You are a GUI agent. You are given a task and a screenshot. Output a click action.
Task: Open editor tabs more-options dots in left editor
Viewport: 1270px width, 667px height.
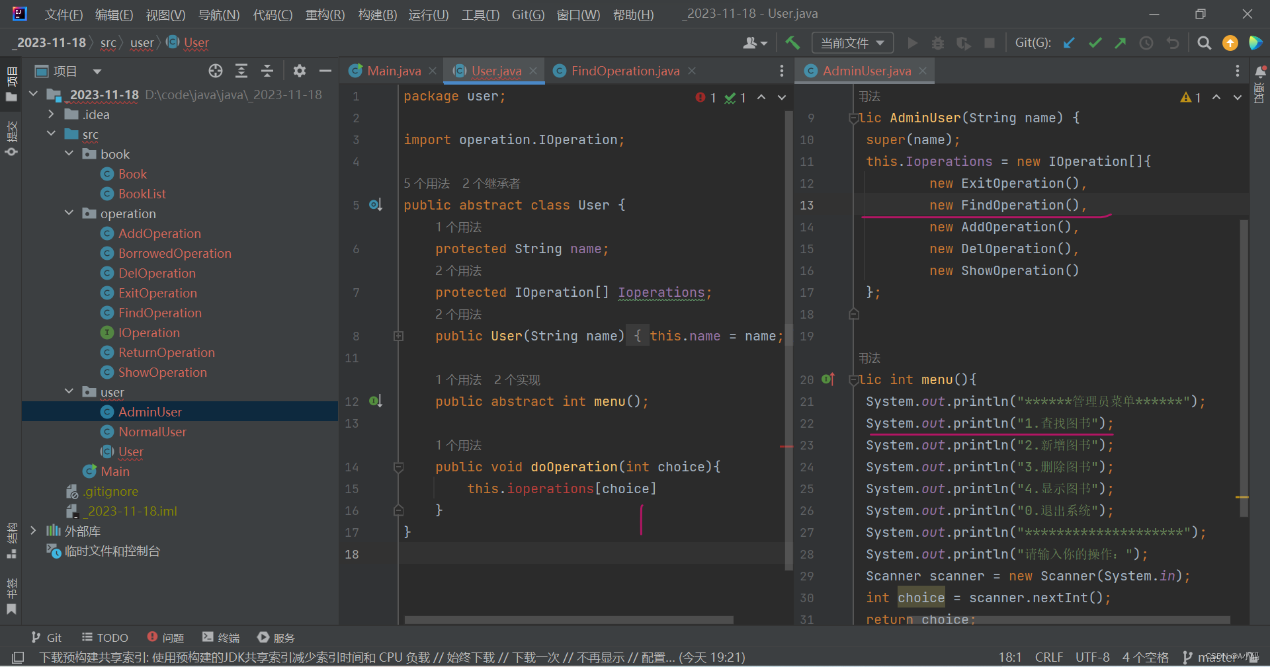click(x=782, y=71)
